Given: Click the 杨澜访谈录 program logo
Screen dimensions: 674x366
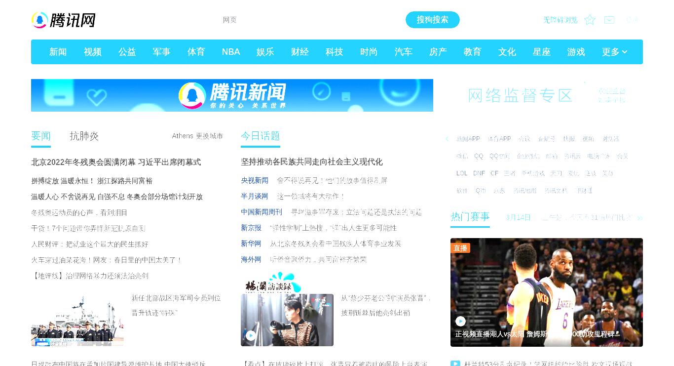Looking at the screenshot, I should pyautogui.click(x=273, y=283).
